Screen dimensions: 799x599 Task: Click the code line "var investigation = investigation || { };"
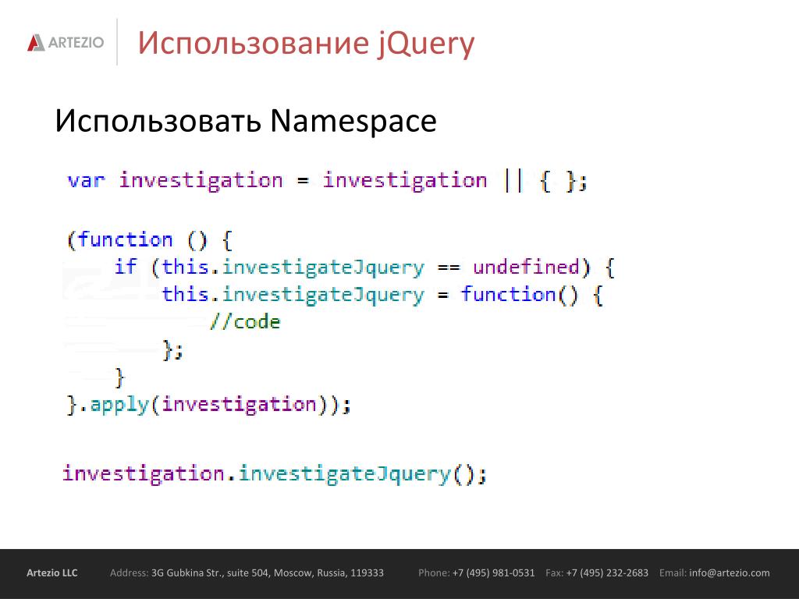pyautogui.click(x=327, y=181)
